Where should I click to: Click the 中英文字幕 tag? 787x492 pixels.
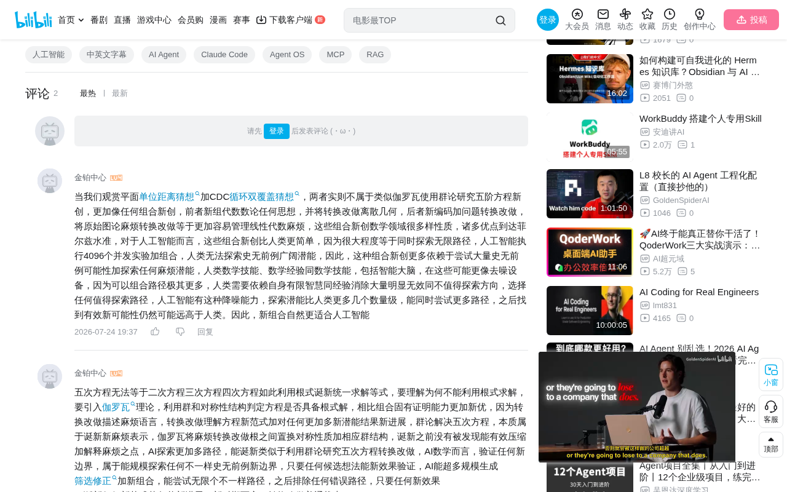[107, 55]
